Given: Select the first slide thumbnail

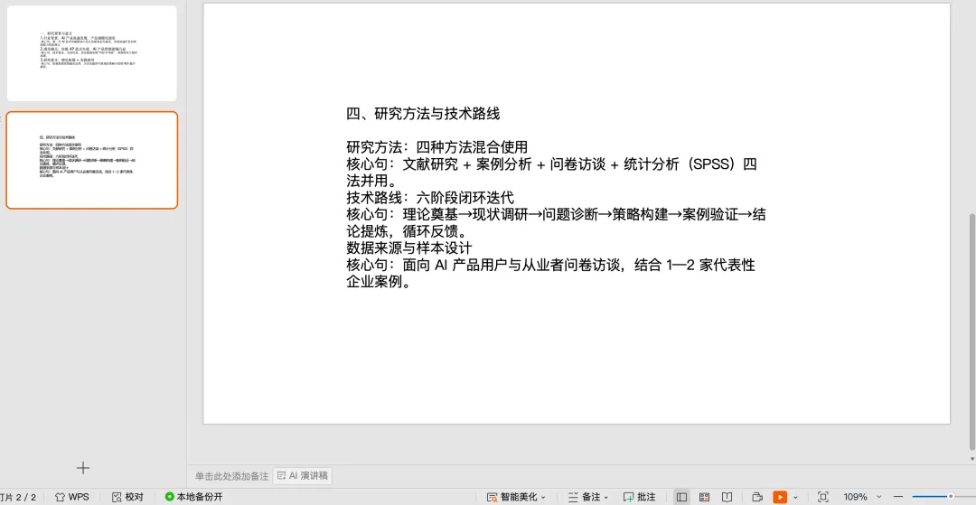Looking at the screenshot, I should (x=91, y=53).
